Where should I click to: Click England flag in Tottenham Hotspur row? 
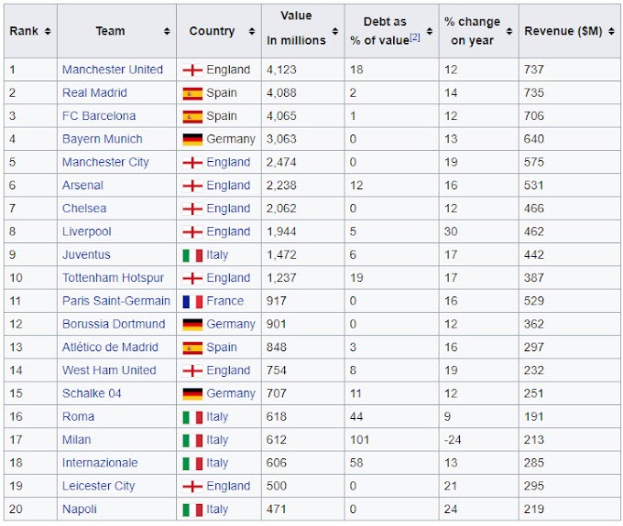[x=192, y=278]
